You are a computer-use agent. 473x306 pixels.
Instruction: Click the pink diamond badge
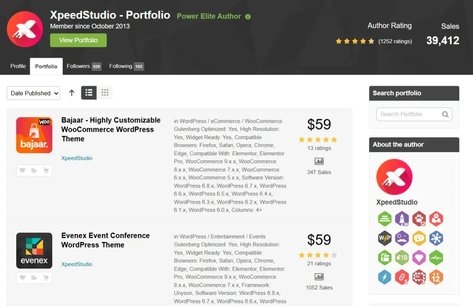pyautogui.click(x=419, y=257)
